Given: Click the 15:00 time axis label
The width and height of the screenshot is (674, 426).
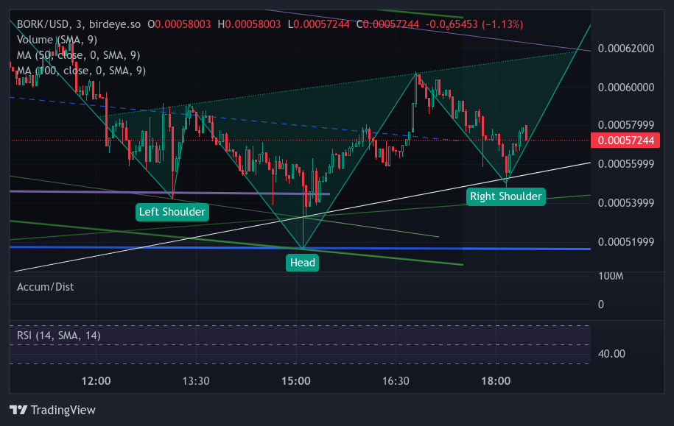Looking at the screenshot, I should (295, 381).
